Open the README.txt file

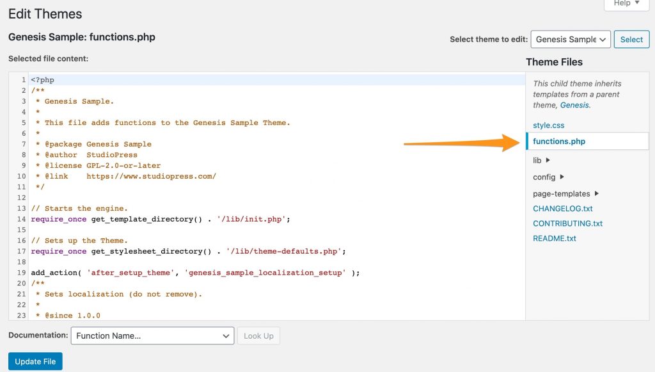(554, 238)
